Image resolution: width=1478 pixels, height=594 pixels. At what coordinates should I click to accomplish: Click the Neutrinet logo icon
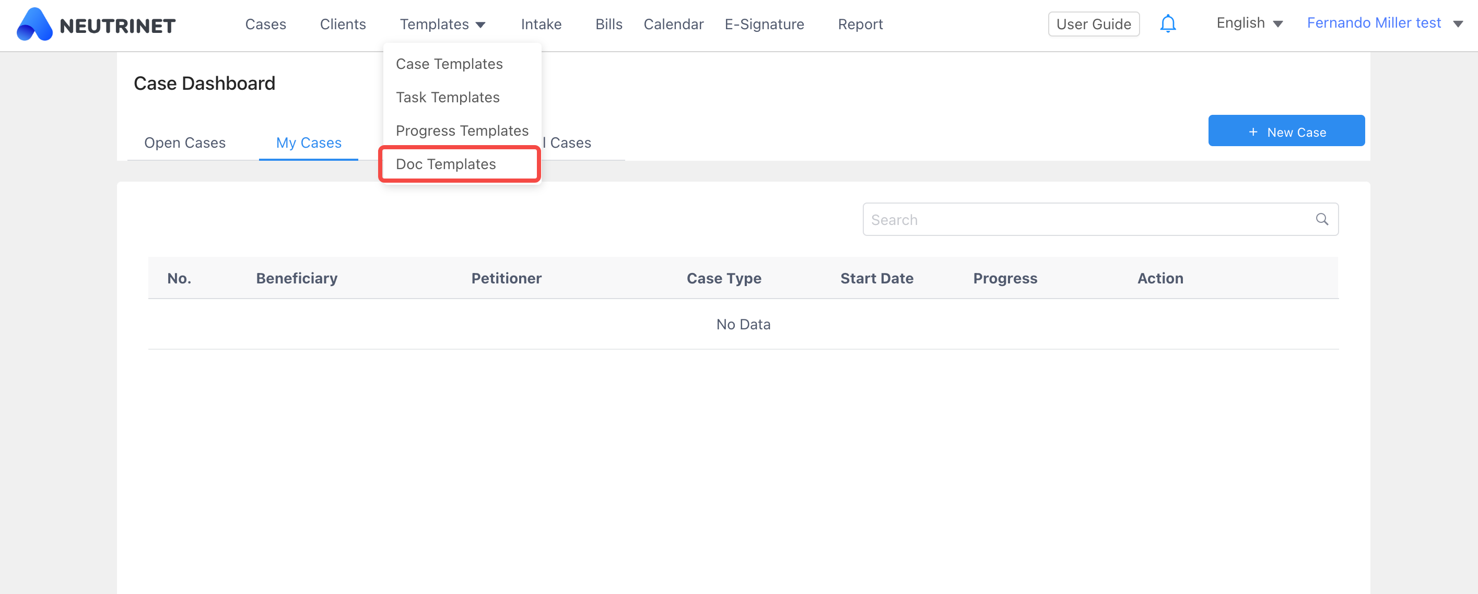[34, 25]
